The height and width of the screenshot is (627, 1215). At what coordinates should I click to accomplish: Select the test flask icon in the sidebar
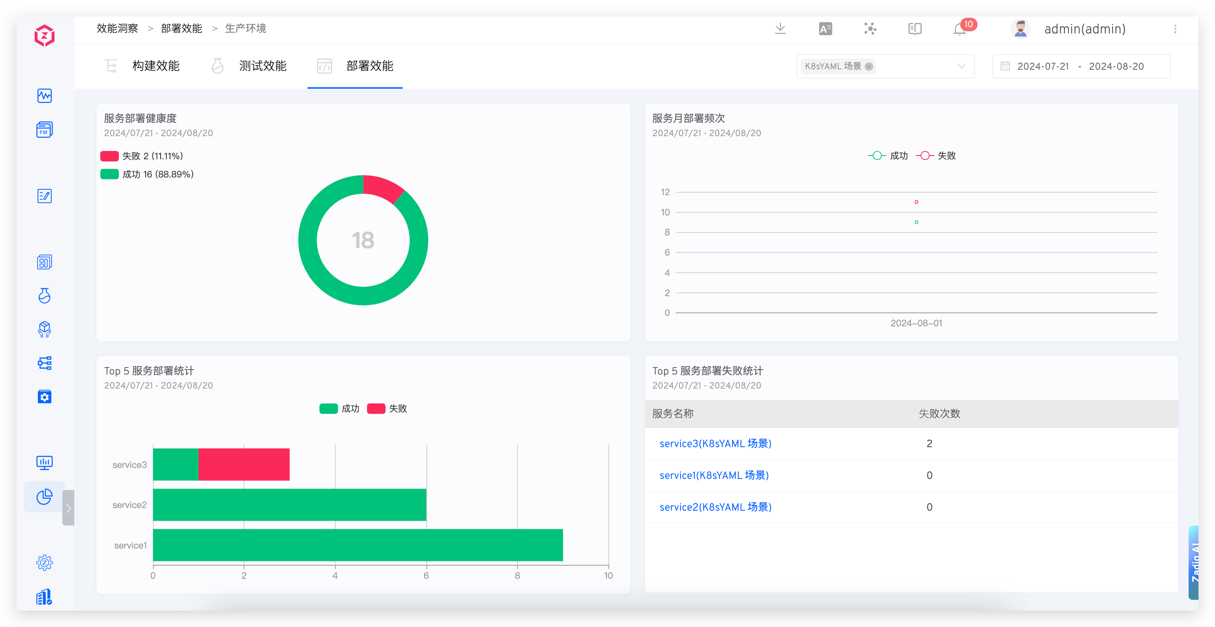[x=44, y=296]
